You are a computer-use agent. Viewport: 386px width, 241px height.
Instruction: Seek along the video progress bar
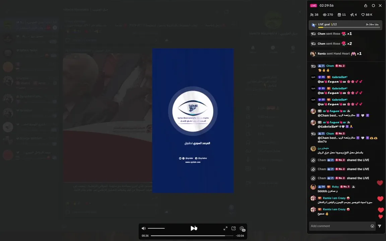(x=192, y=236)
